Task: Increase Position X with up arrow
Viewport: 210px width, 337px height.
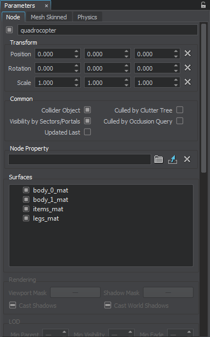Action: pos(76,51)
